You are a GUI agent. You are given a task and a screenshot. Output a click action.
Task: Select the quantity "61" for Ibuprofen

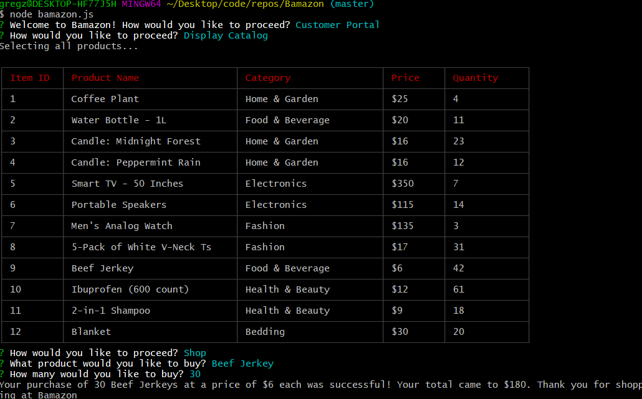[459, 290]
